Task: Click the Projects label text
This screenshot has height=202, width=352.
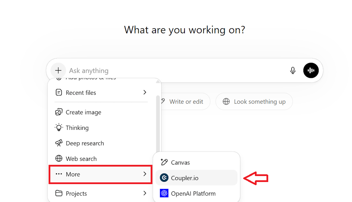Action: pyautogui.click(x=76, y=194)
